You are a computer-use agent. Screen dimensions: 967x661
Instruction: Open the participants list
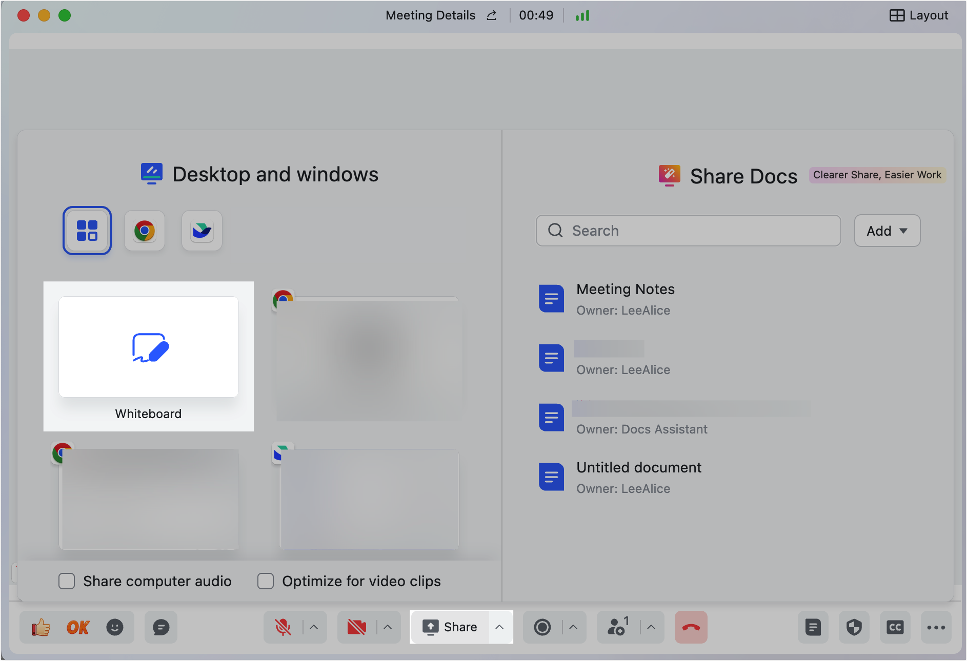[x=617, y=627]
